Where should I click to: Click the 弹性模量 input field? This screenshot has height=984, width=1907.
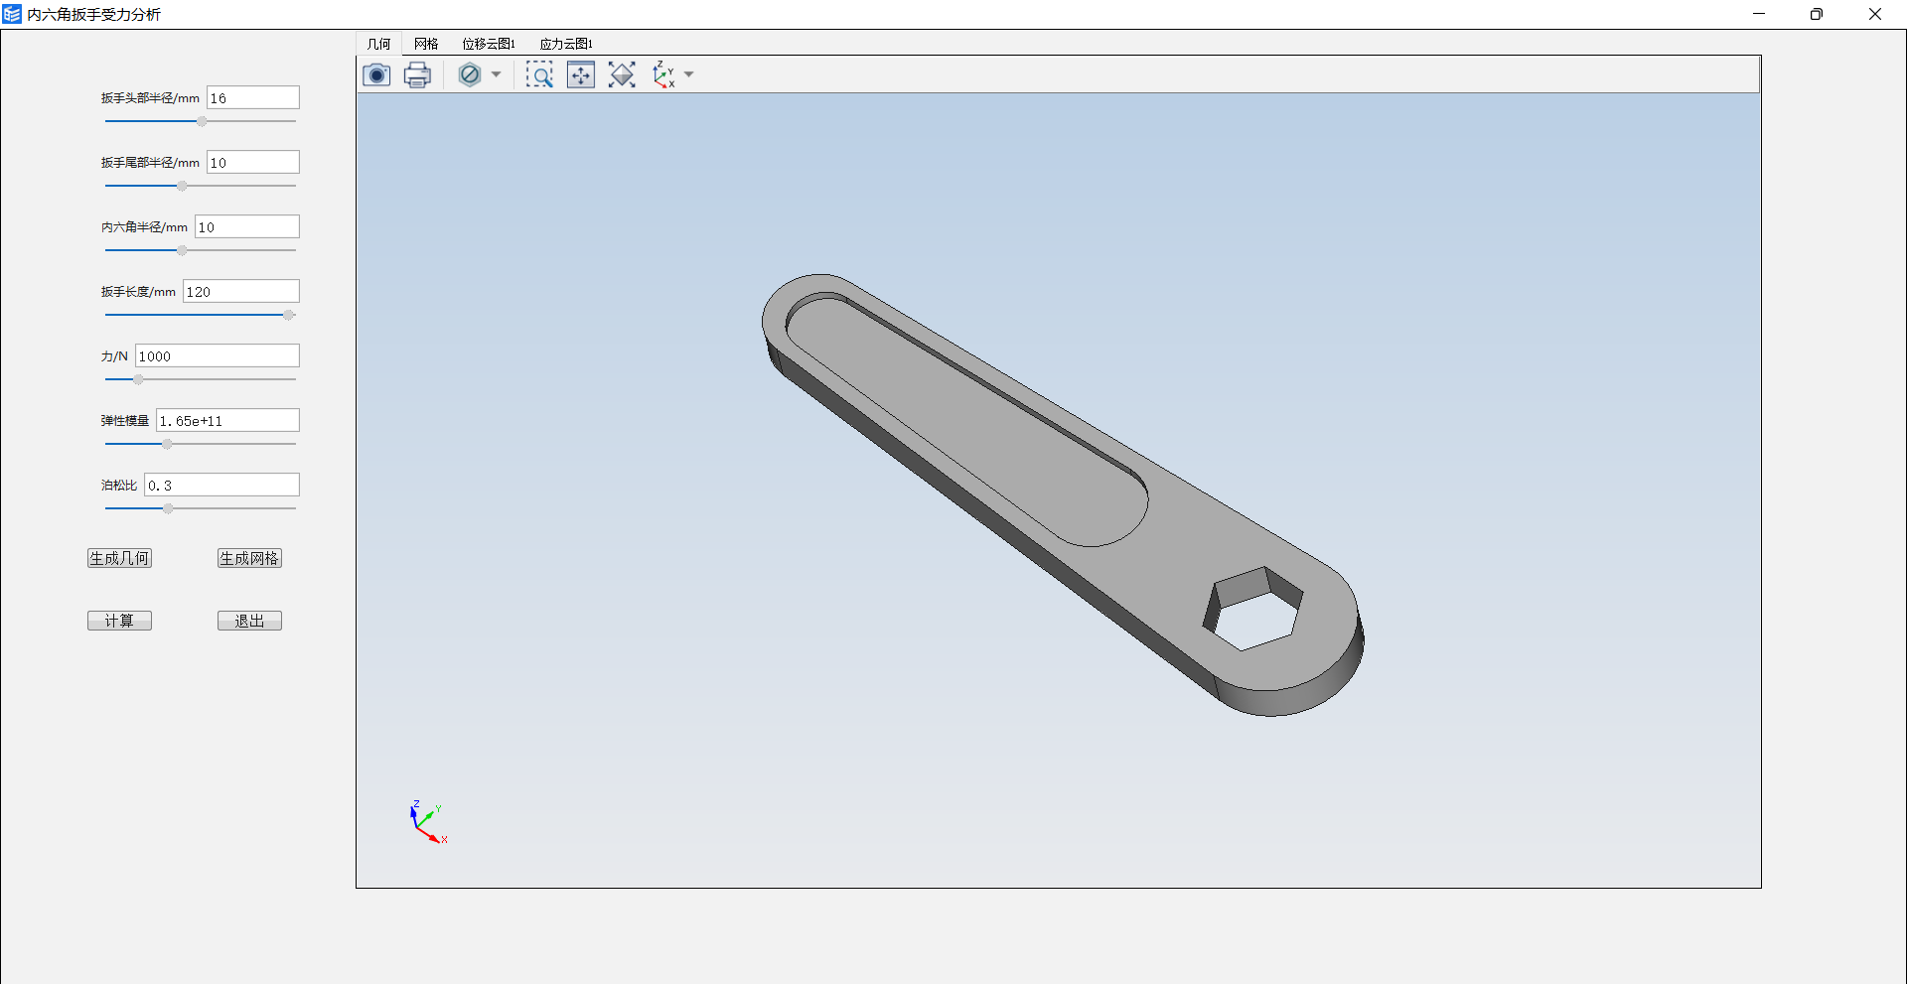point(228,420)
